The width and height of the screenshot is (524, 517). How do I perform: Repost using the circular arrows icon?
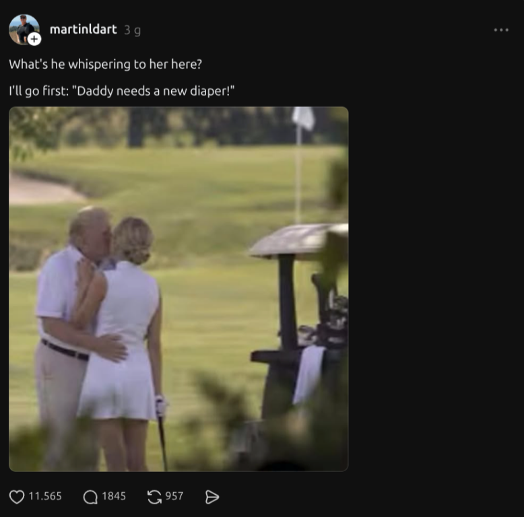pos(154,497)
